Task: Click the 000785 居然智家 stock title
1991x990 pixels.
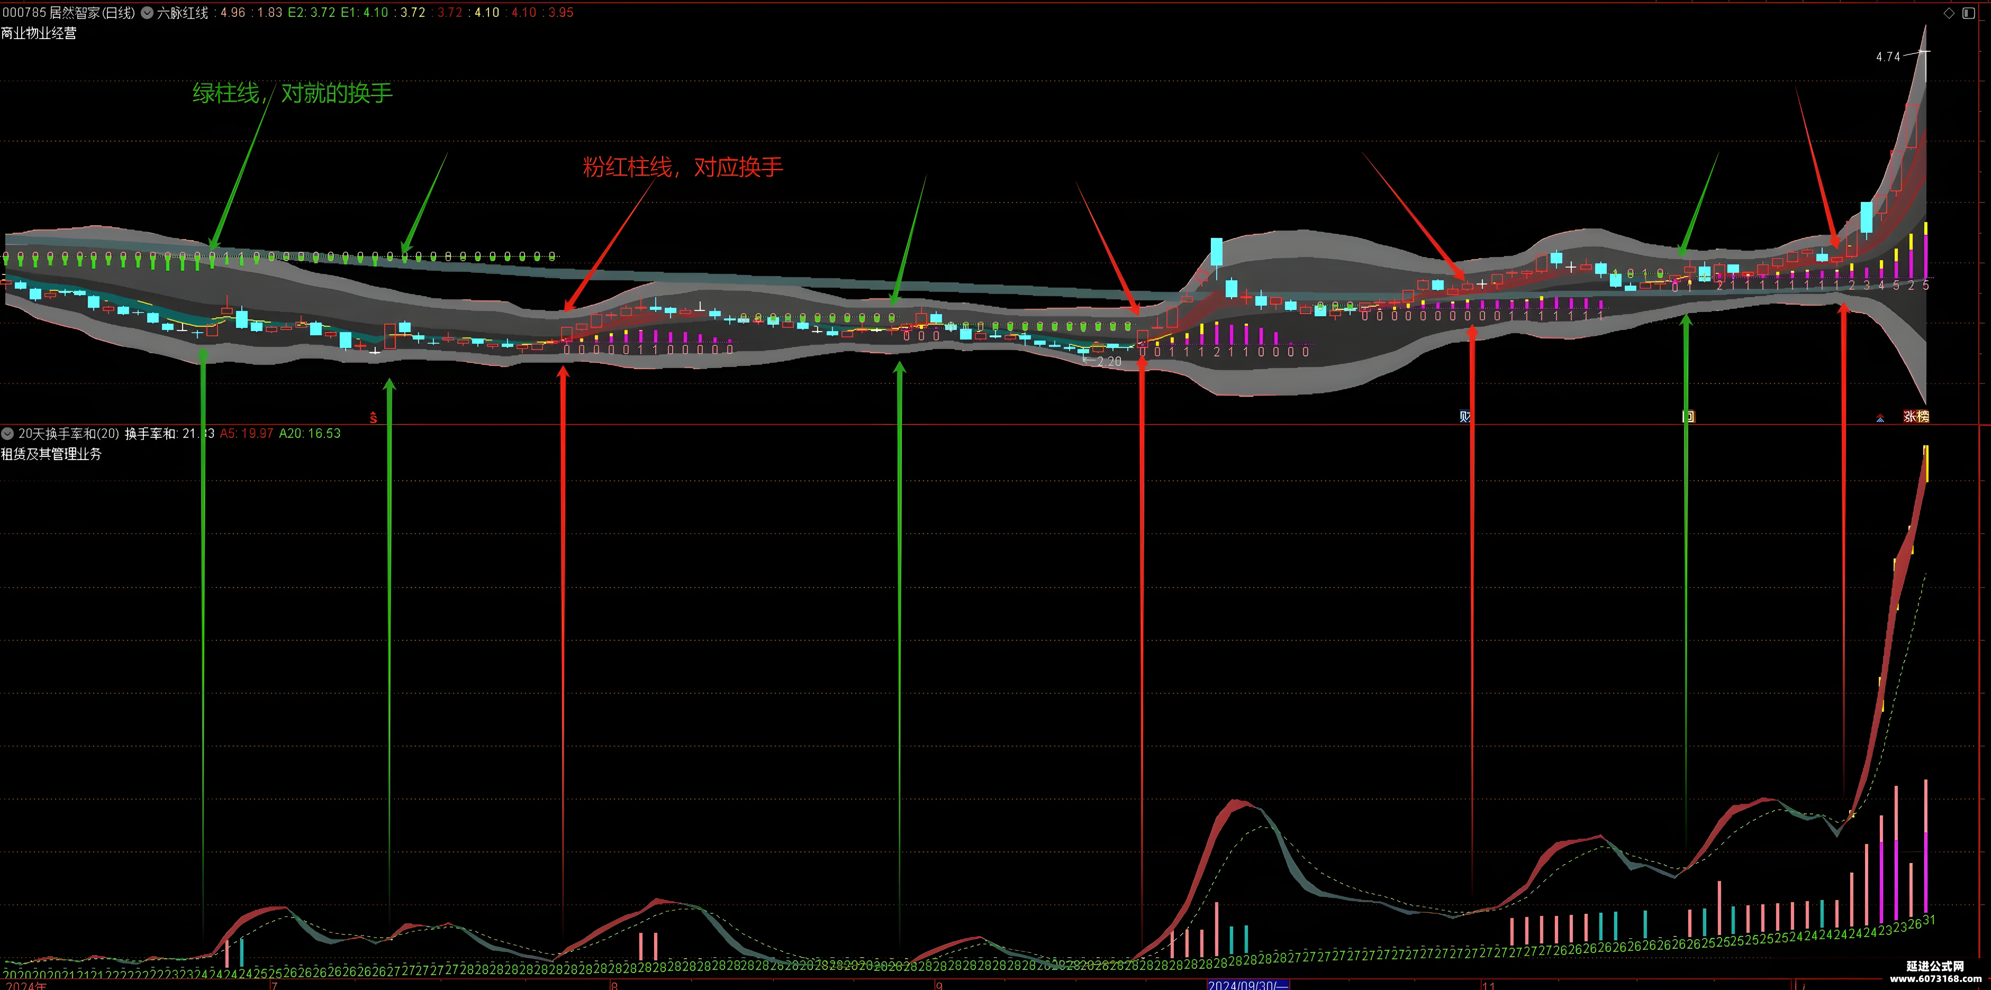Action: pyautogui.click(x=68, y=13)
